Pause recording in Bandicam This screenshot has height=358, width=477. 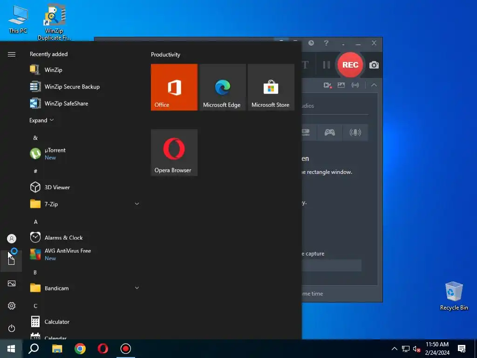[327, 65]
